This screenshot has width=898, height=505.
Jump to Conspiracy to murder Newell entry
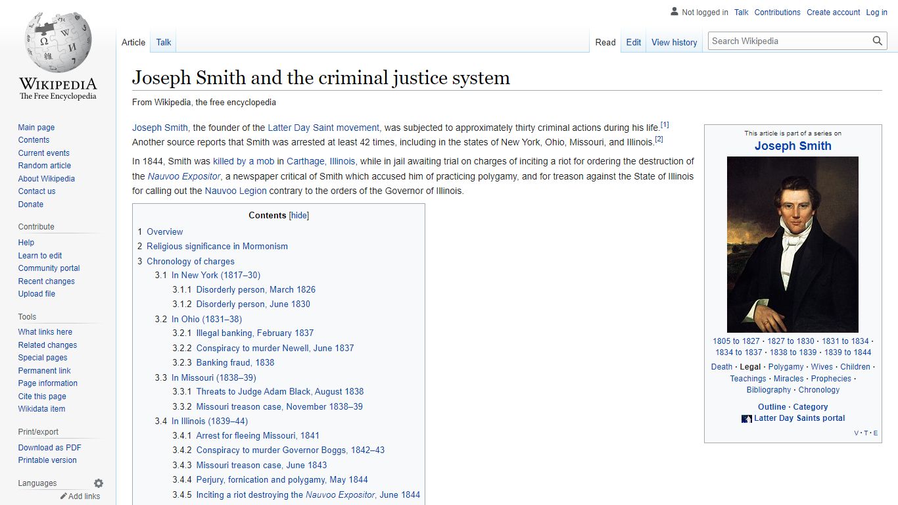point(275,349)
